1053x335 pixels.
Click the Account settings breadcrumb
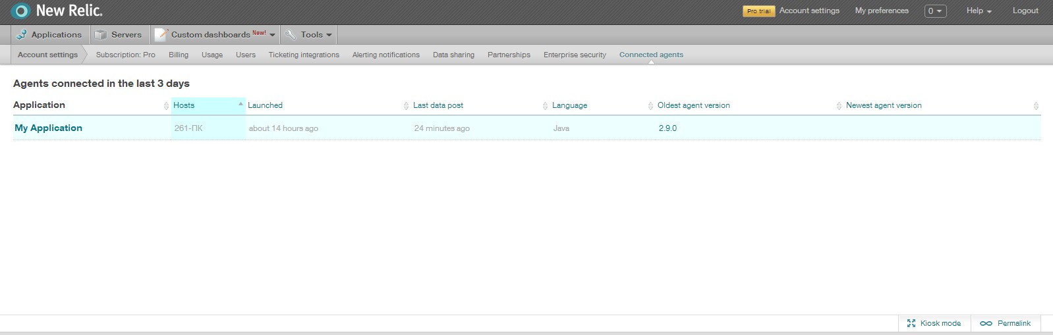point(47,55)
